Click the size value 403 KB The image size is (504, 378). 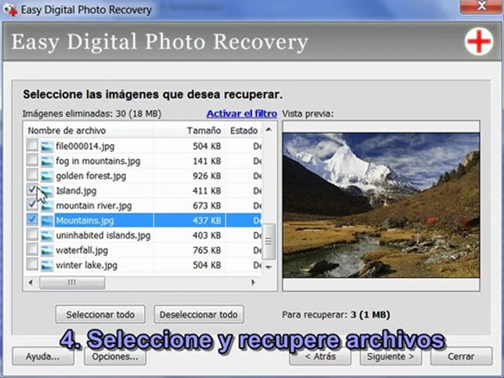207,235
